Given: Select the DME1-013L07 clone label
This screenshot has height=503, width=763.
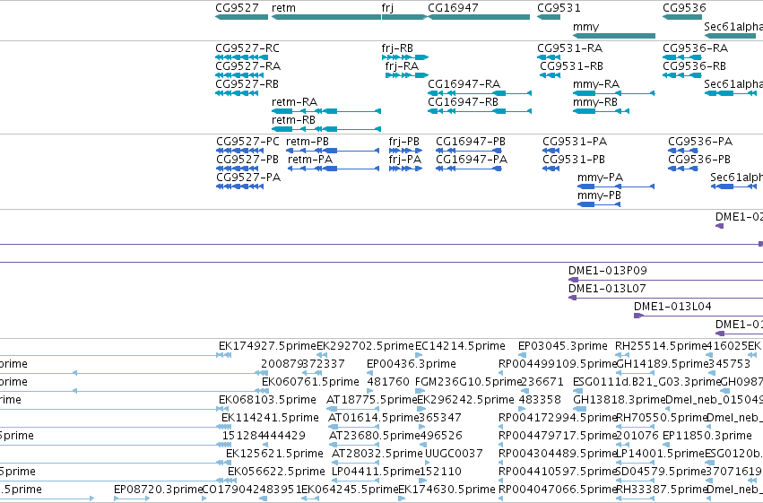Looking at the screenshot, I should 607,289.
